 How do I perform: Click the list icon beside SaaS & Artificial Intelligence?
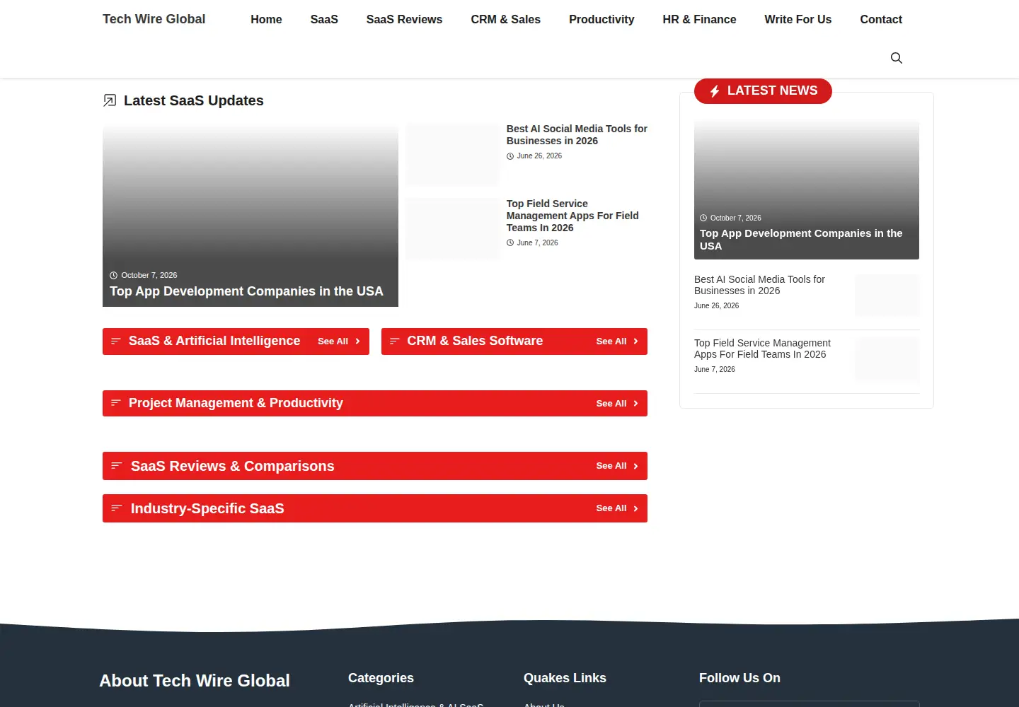[x=116, y=341]
